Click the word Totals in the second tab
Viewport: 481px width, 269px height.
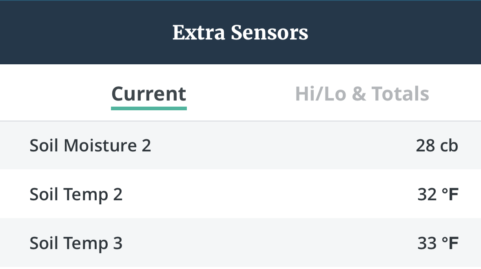400,94
